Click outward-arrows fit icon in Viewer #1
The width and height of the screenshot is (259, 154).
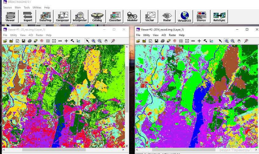tap(54, 41)
